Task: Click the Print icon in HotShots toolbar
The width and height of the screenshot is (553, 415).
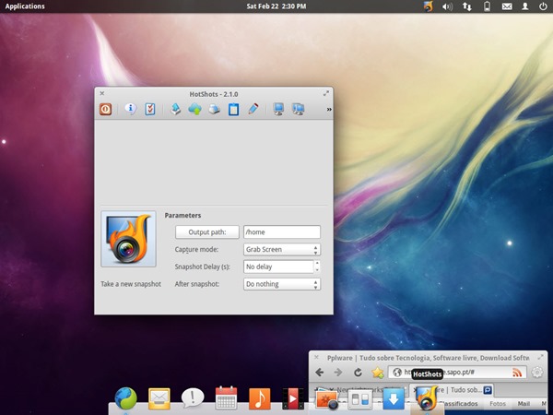Action: [x=214, y=110]
